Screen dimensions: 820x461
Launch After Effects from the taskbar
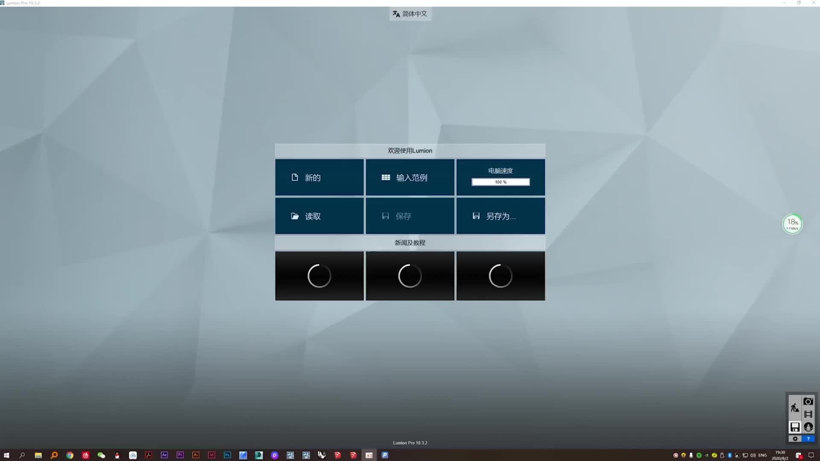coord(164,455)
